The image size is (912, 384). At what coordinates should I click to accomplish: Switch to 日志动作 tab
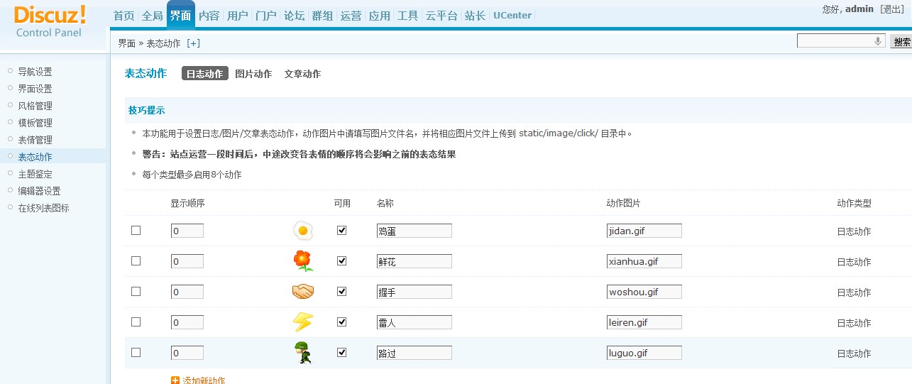click(205, 74)
